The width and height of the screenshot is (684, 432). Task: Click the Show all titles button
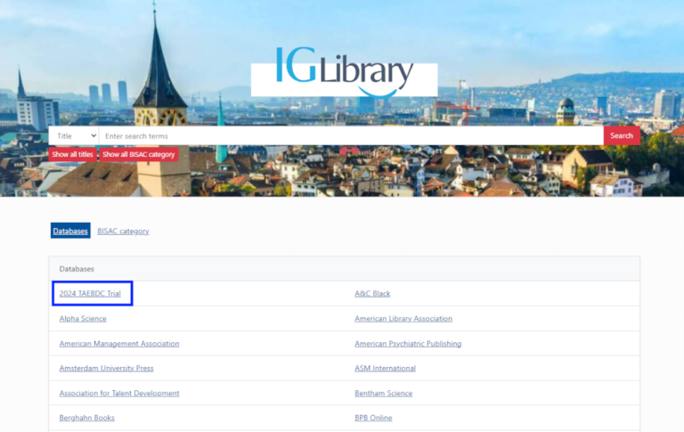point(72,154)
